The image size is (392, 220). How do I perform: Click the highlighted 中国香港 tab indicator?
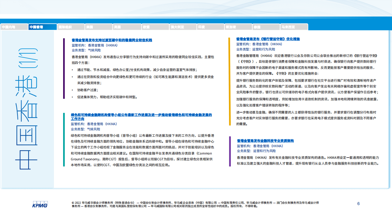coord(42,26)
